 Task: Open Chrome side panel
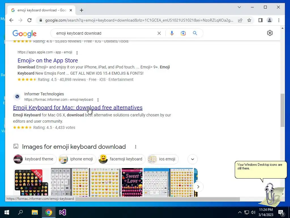pyautogui.click(x=261, y=20)
